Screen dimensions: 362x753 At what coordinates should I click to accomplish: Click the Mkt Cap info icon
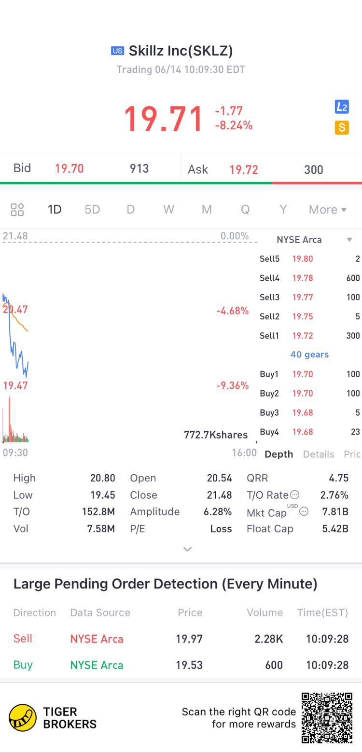pos(304,512)
